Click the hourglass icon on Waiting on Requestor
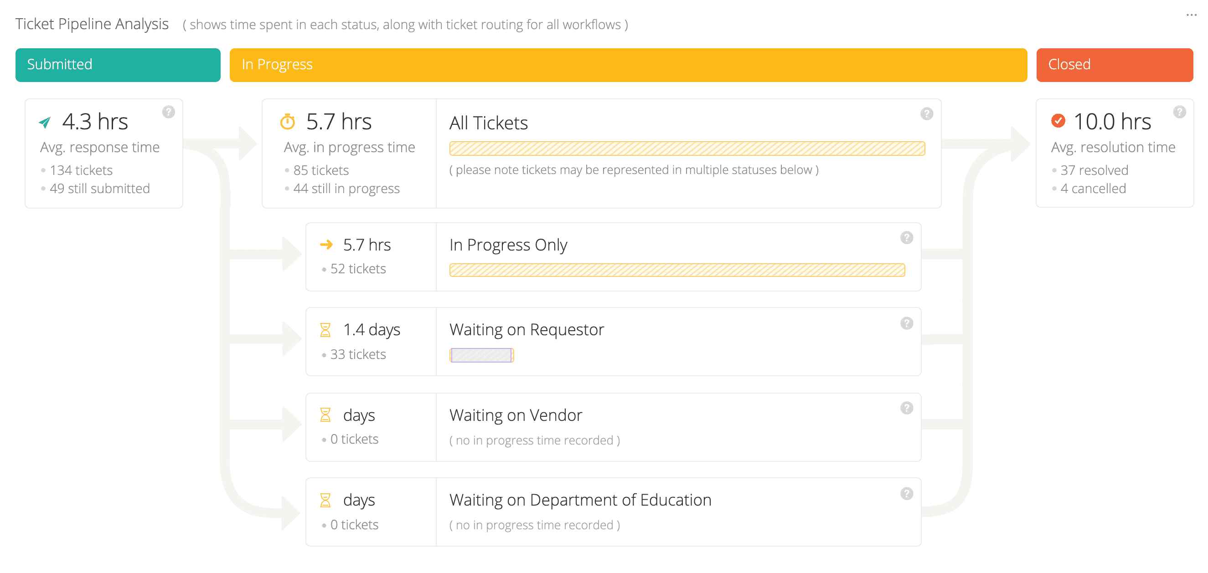Viewport: 1208px width, 573px height. click(325, 329)
